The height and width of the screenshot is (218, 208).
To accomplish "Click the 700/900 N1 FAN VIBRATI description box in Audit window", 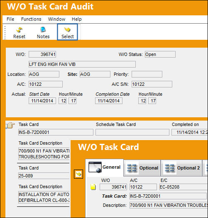I will (x=44, y=154).
